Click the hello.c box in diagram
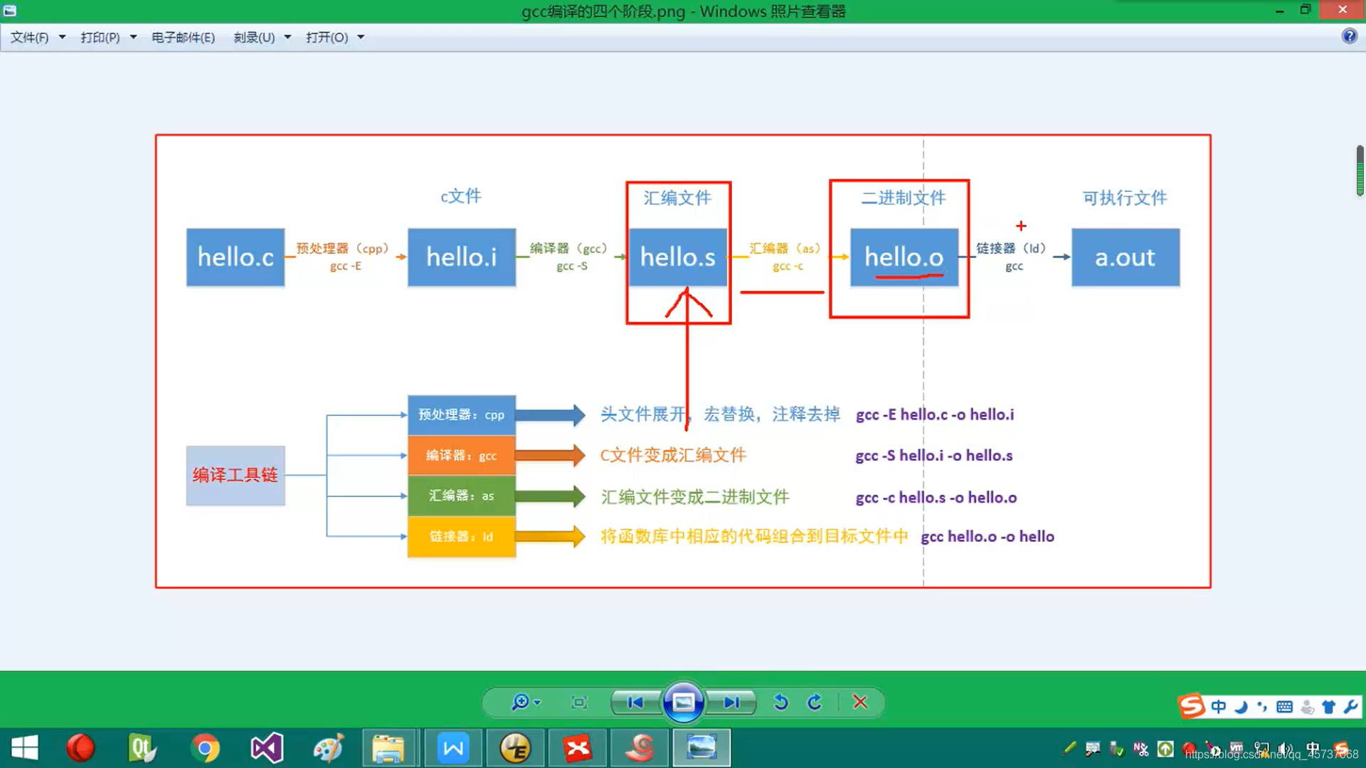The width and height of the screenshot is (1366, 768). (x=235, y=257)
